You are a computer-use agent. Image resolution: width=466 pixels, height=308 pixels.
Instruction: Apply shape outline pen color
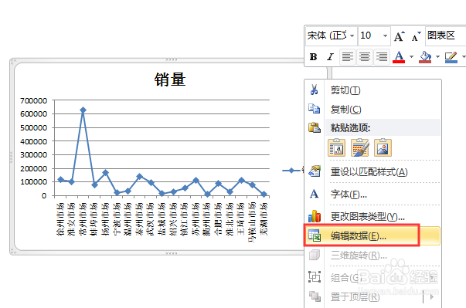click(x=451, y=56)
